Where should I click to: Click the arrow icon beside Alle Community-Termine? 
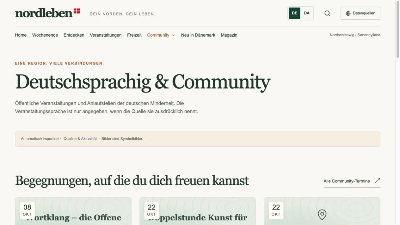coord(377,181)
